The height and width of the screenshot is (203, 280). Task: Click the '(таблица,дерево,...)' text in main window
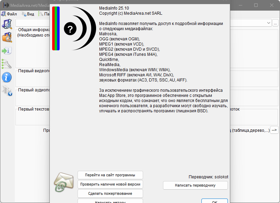coord(251,130)
